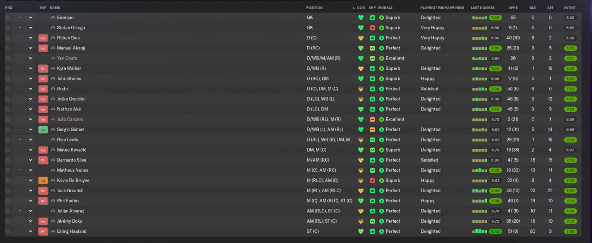592x243 pixels.
Task: Toggle the picked checkmark for Rúben Dias
Action: tap(8, 38)
